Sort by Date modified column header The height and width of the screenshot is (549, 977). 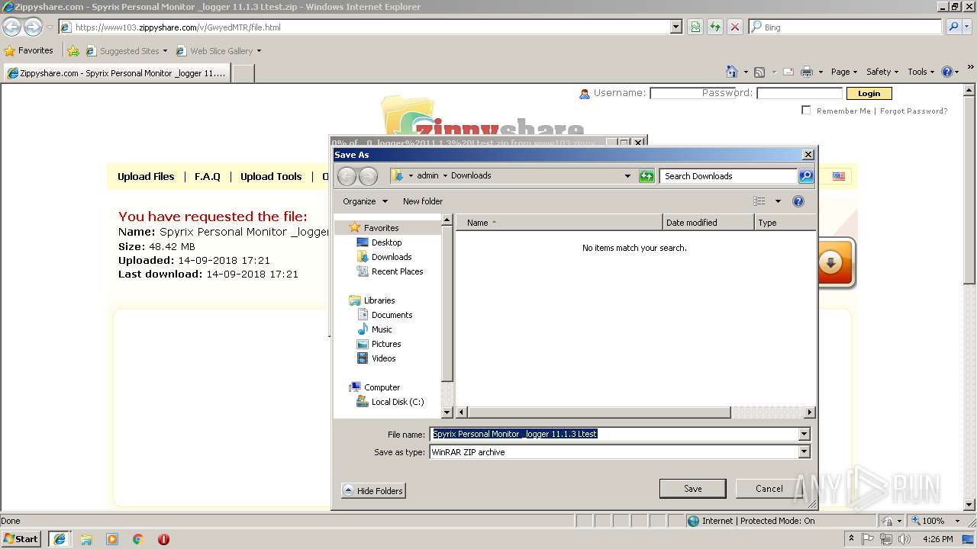pos(708,223)
